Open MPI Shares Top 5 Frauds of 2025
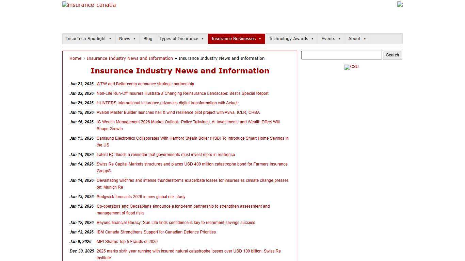 pyautogui.click(x=127, y=241)
